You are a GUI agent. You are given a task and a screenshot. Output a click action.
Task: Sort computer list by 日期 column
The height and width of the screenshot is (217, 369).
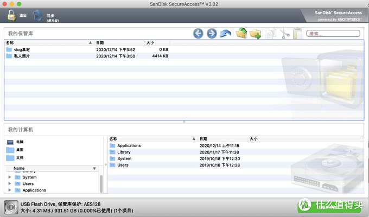click(x=223, y=139)
